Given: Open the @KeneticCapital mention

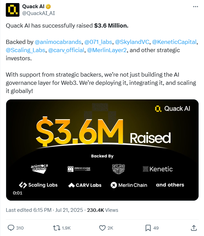Looking at the screenshot, I should (x=174, y=42).
